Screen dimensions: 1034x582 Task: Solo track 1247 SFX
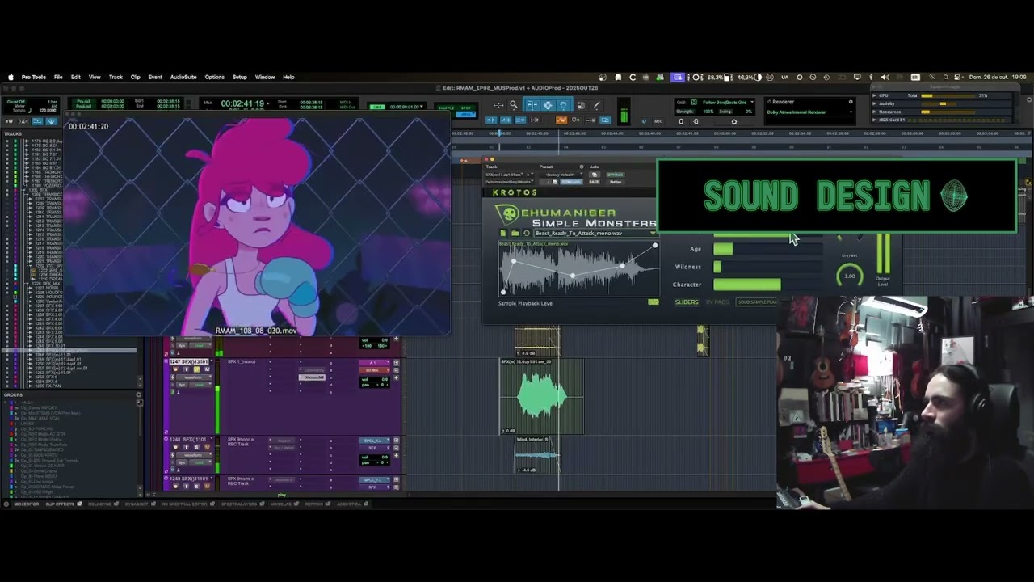coord(196,369)
